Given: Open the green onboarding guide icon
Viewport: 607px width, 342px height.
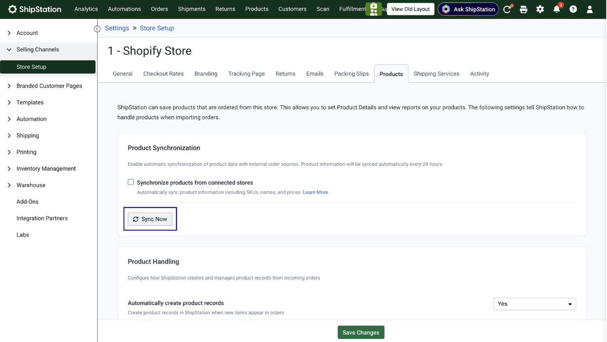Looking at the screenshot, I should tap(374, 9).
